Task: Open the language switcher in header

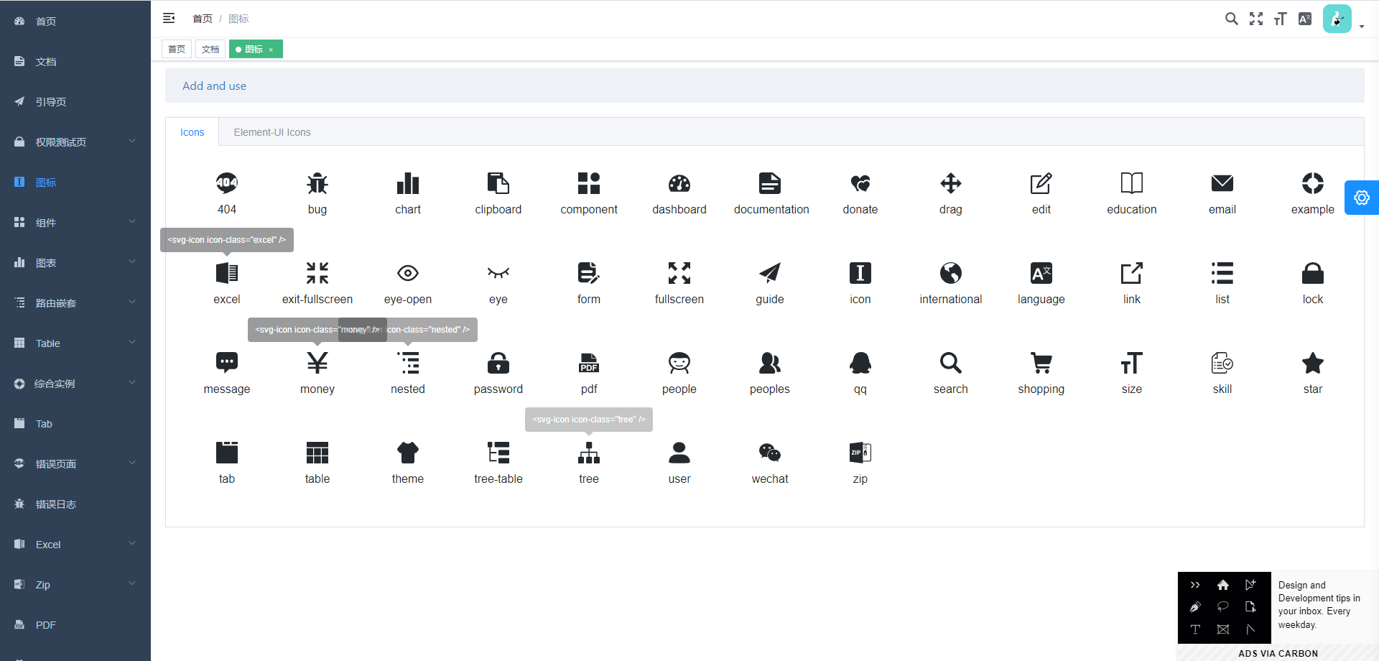Action: (1305, 19)
